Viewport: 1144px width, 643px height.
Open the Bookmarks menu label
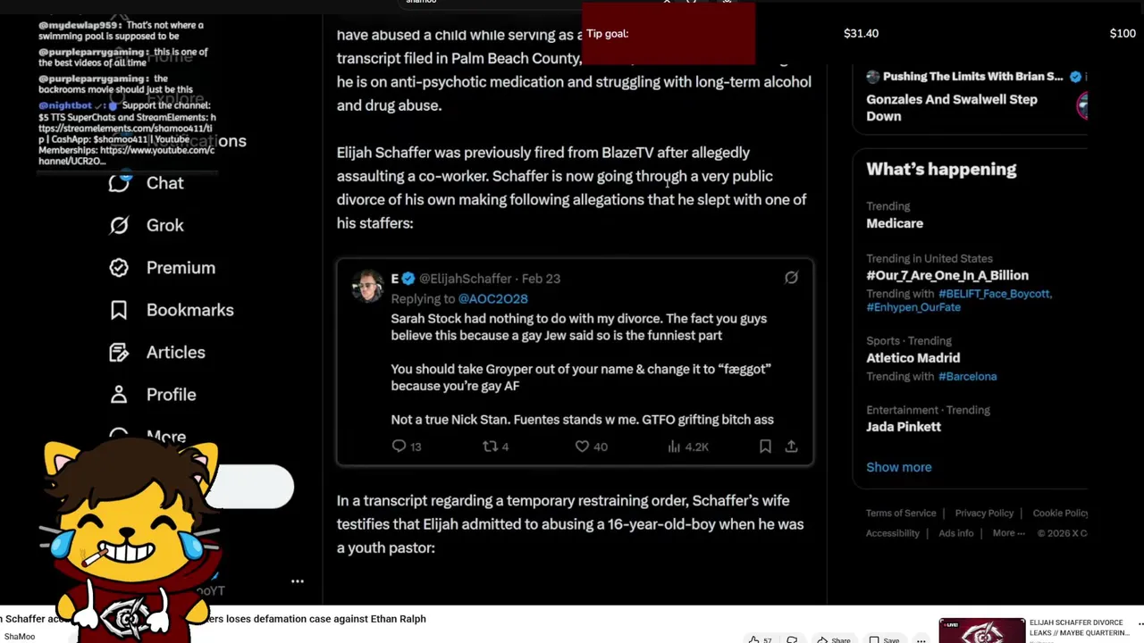[190, 310]
